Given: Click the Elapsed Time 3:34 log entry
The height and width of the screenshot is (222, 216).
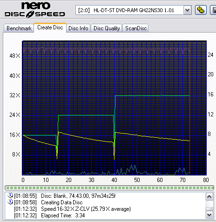Looking at the screenshot, I should point(63,215).
